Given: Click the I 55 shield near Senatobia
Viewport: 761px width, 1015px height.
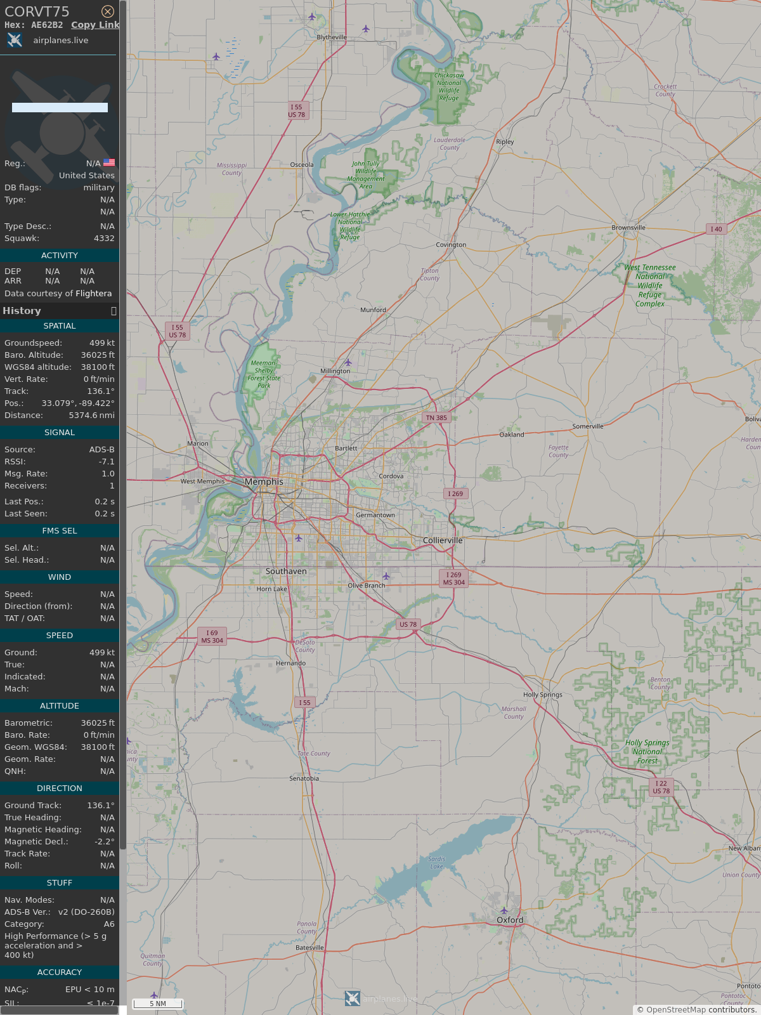Looking at the screenshot, I should tap(305, 702).
